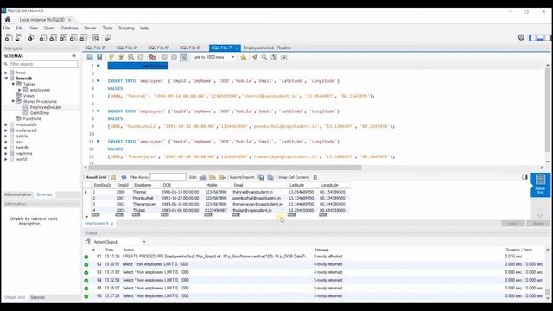
Task: Click the create new stored procedure icon
Action: click(73, 37)
